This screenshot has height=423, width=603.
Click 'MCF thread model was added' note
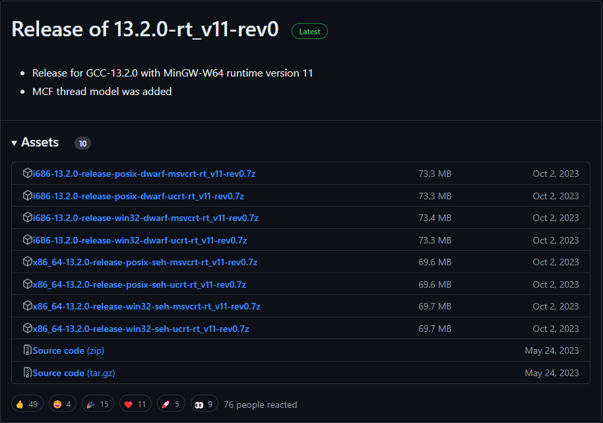[x=102, y=92]
